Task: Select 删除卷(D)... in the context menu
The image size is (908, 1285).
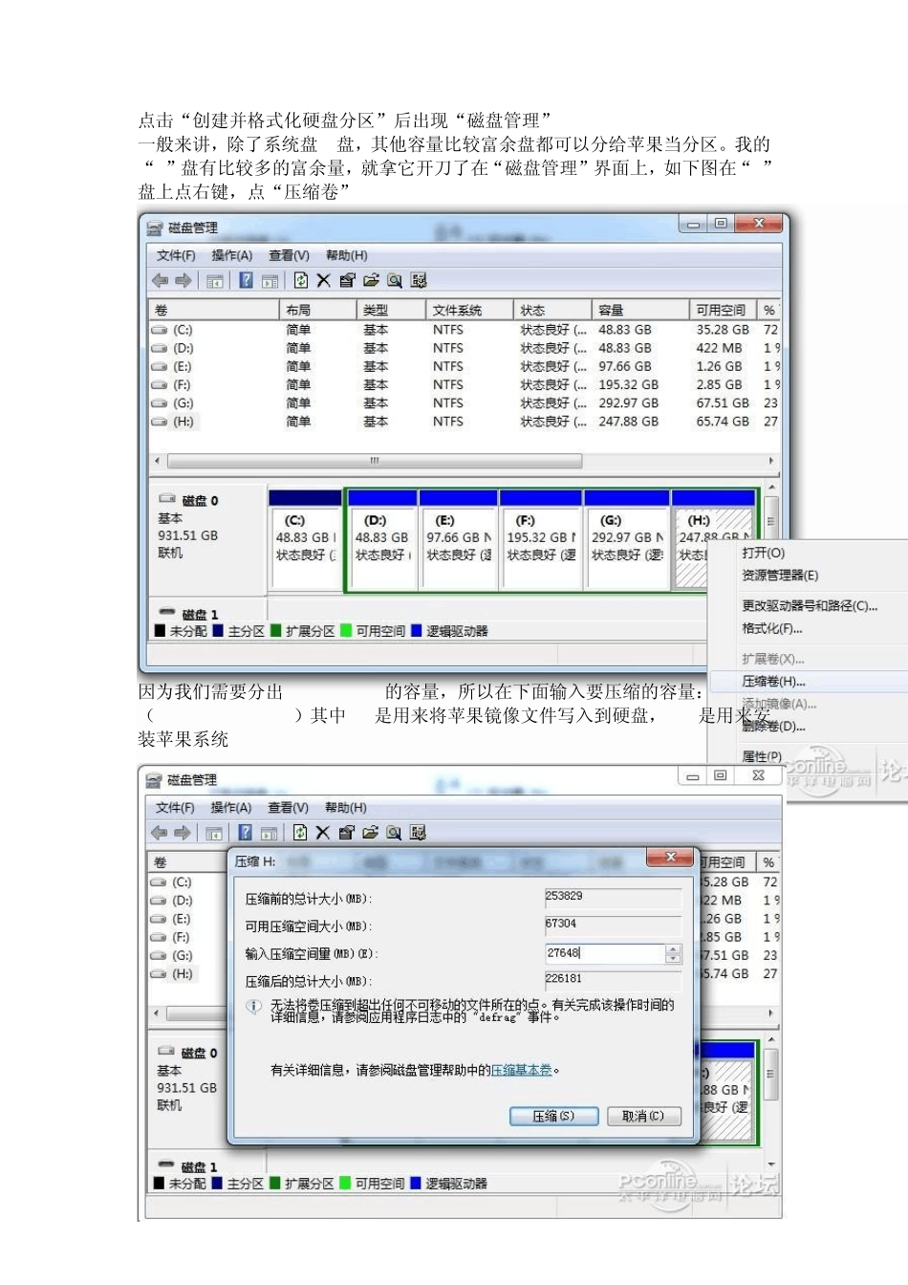Action: [773, 727]
